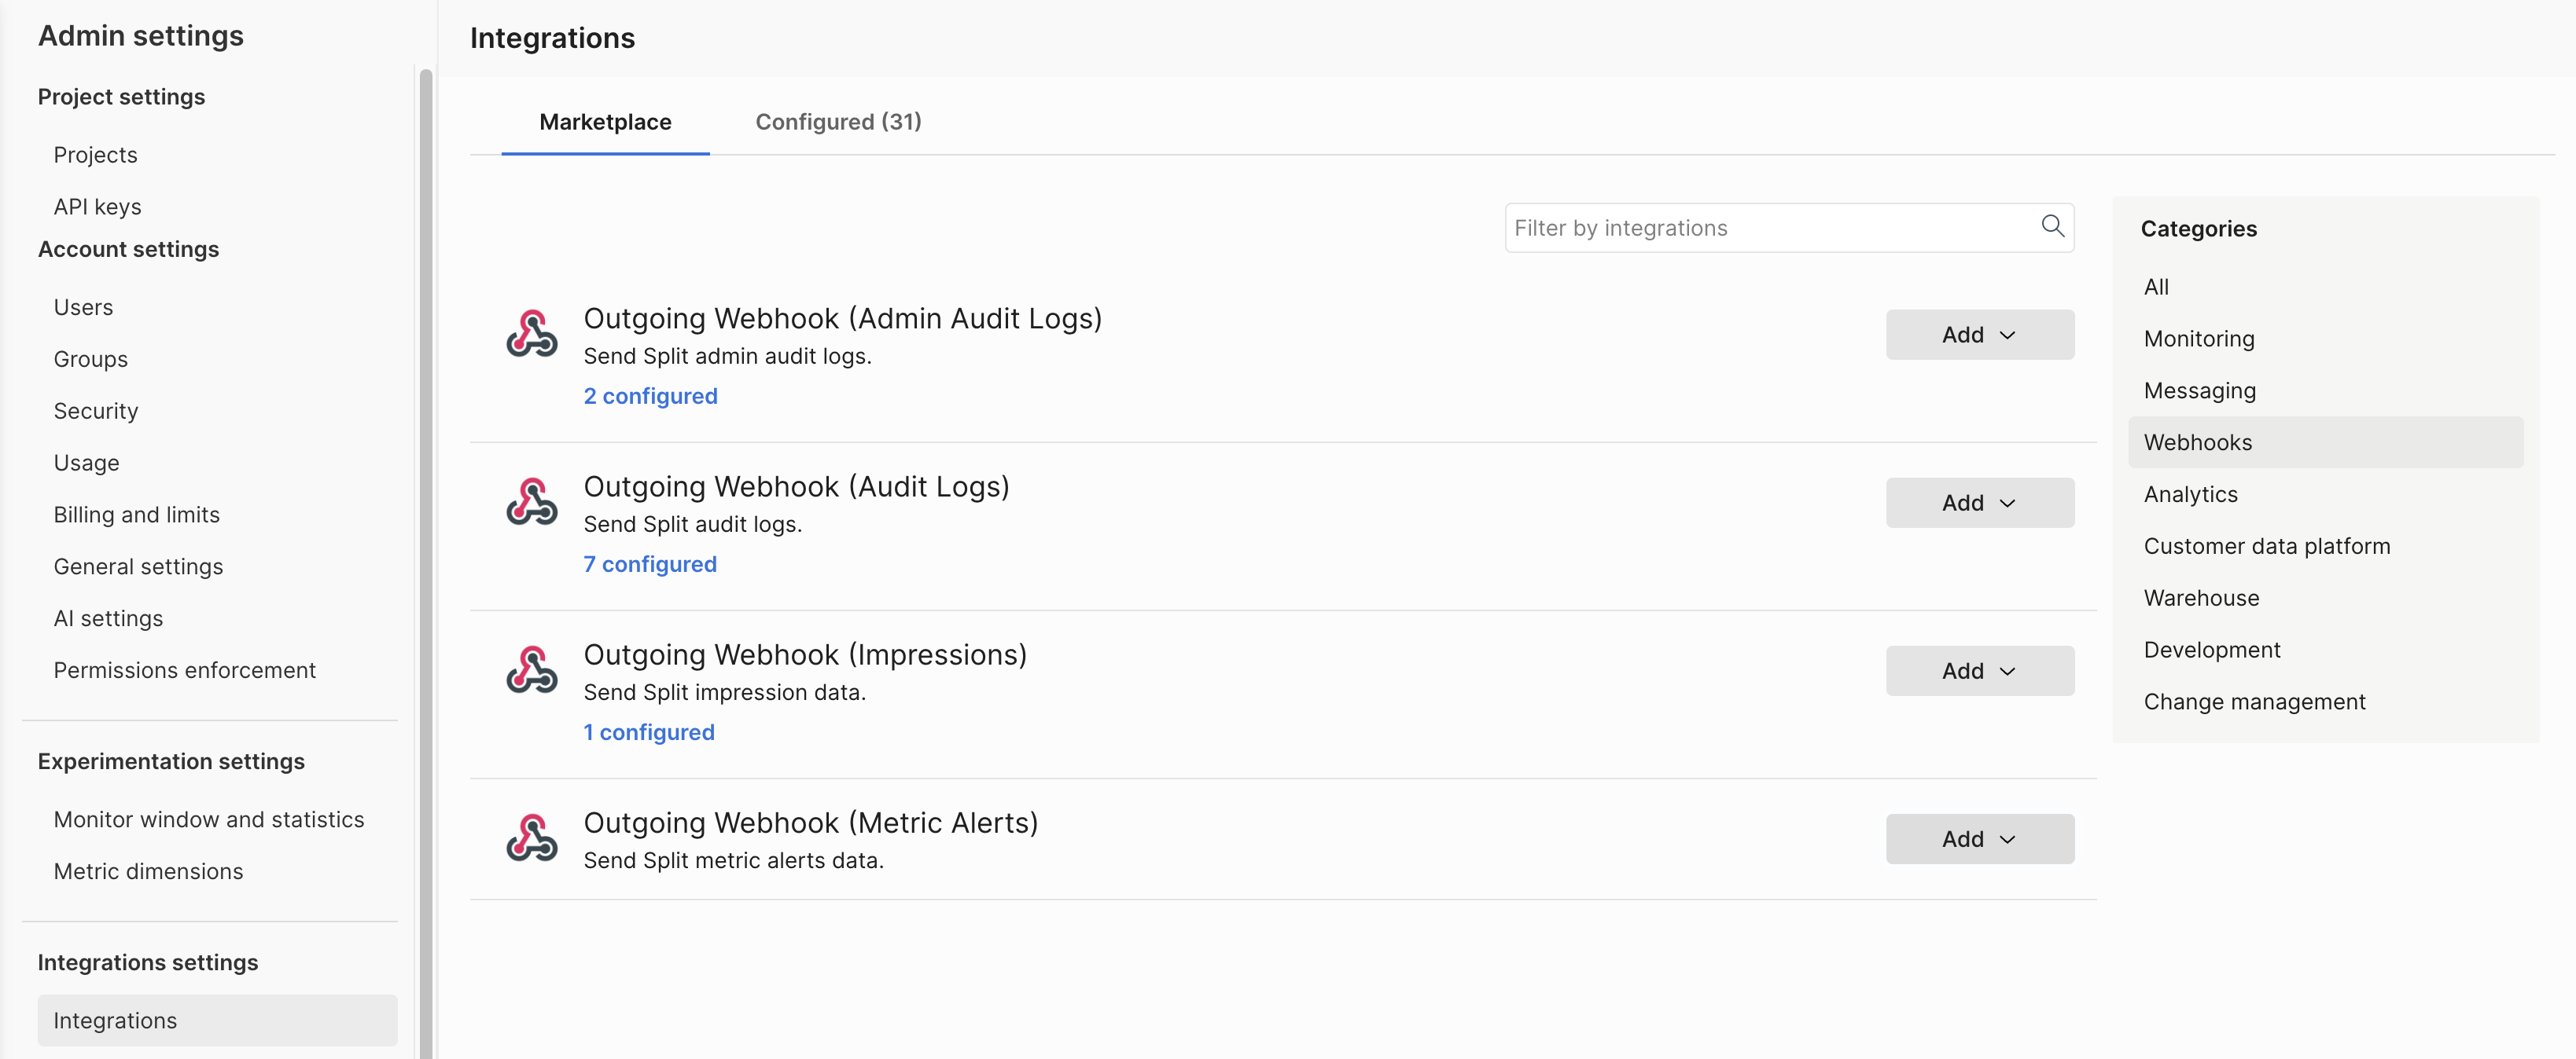Expand Add dropdown for Metric Alerts webhook

point(1979,838)
